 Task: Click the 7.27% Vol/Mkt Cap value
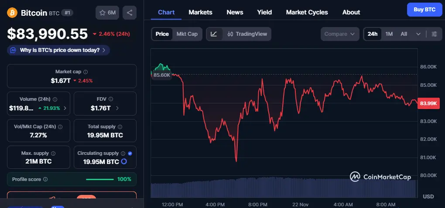coord(38,135)
